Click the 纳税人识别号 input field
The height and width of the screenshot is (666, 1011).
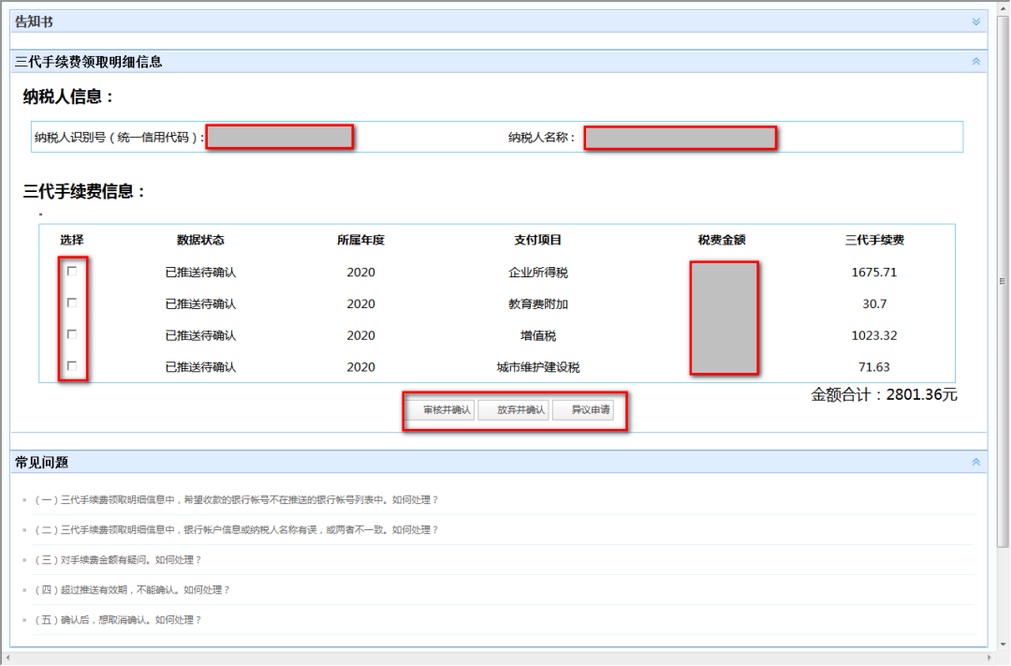[279, 136]
